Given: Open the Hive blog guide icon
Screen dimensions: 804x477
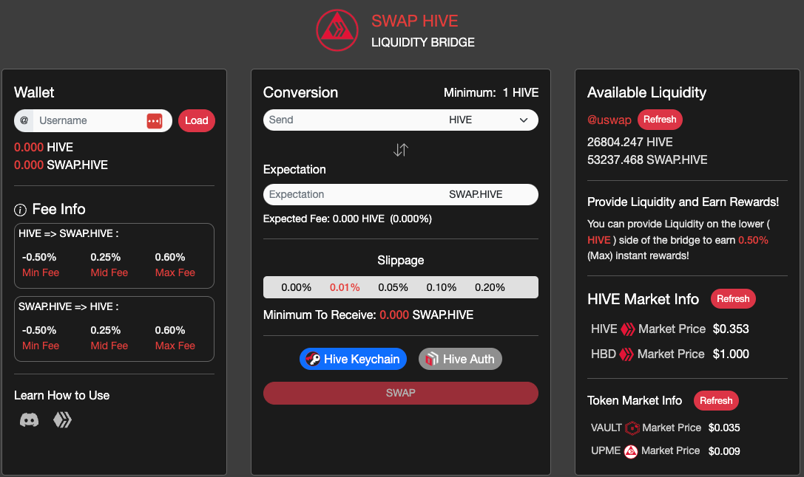Looking at the screenshot, I should (x=63, y=420).
